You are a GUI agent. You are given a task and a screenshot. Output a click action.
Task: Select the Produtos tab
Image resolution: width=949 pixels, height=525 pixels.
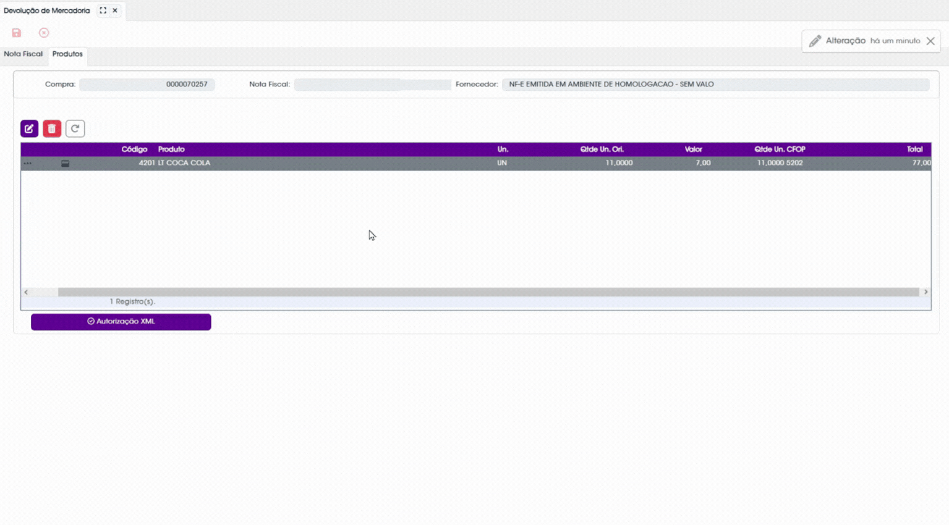pos(67,54)
